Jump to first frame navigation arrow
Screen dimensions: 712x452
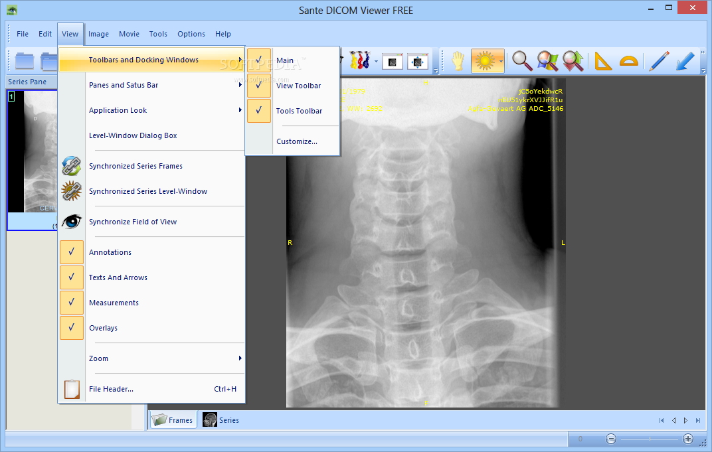click(x=662, y=421)
